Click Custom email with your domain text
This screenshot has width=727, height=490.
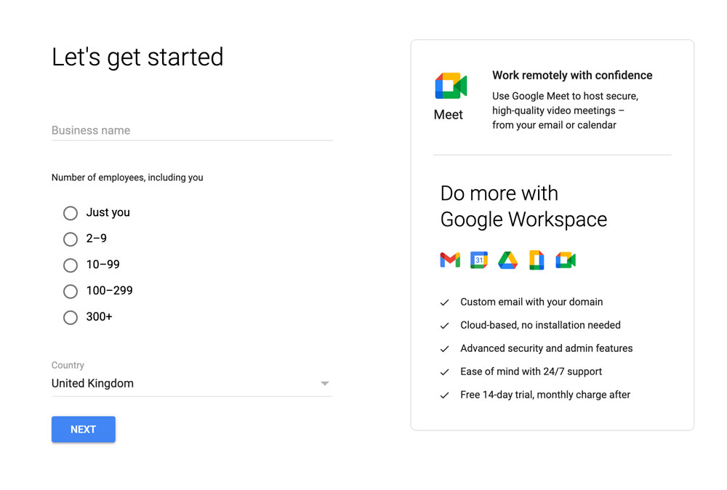coord(531,302)
